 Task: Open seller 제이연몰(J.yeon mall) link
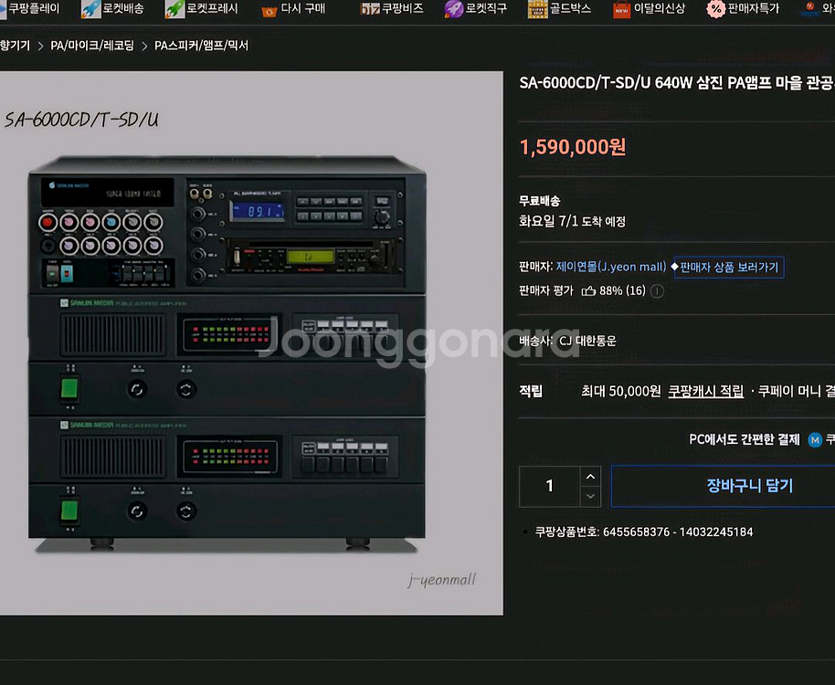611,267
